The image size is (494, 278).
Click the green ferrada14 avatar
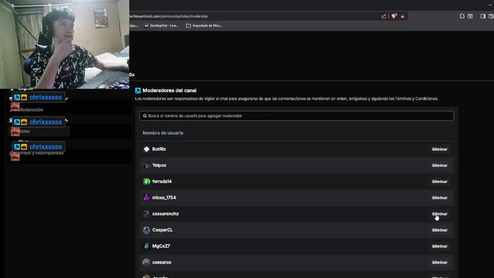pos(146,181)
